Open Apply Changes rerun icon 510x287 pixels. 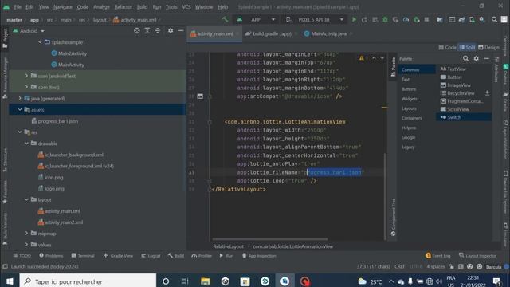click(364, 19)
